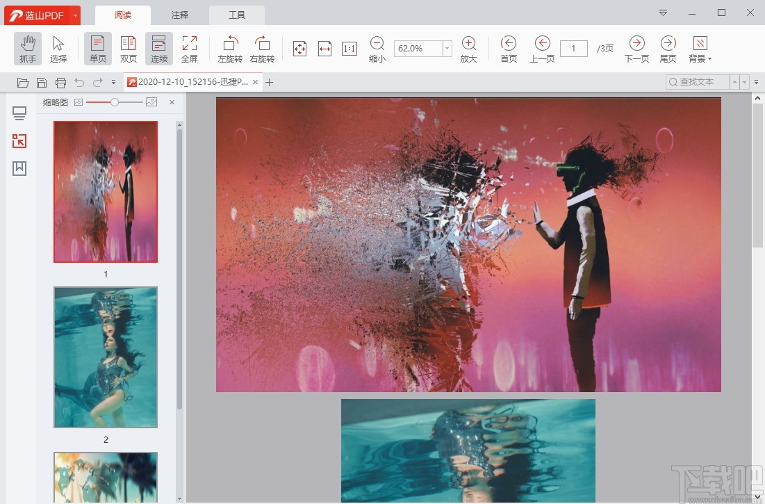Zoom in with 放大 button
The image size is (765, 504).
click(468, 48)
